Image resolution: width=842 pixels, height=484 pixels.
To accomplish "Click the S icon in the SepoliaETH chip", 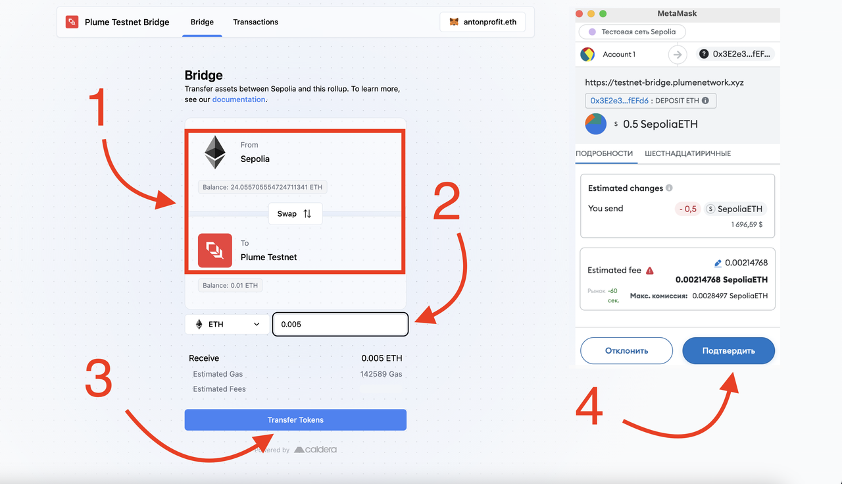I will 710,209.
